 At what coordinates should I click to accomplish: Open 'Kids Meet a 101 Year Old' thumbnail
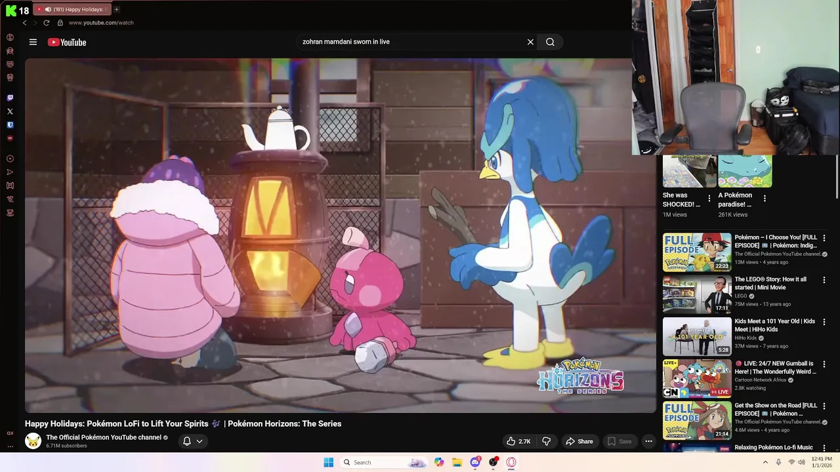(x=697, y=336)
